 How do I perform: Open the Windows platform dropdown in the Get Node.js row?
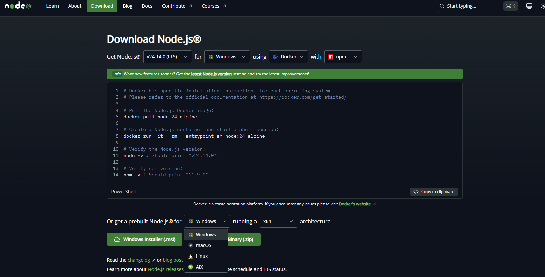tap(227, 57)
